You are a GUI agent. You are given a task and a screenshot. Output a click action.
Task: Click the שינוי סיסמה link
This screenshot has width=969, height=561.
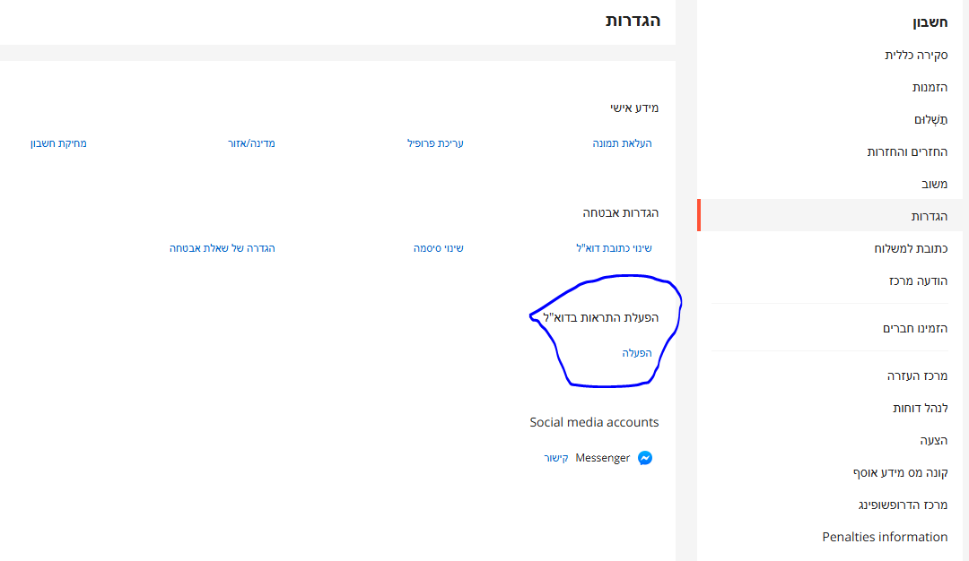click(x=438, y=248)
